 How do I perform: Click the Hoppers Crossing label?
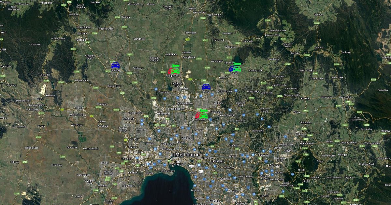[x=109, y=172]
